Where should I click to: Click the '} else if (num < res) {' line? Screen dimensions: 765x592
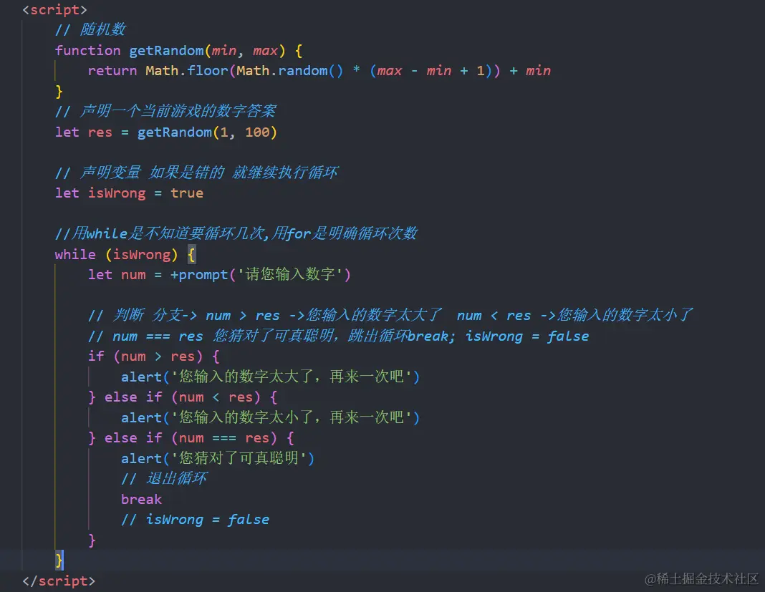183,397
